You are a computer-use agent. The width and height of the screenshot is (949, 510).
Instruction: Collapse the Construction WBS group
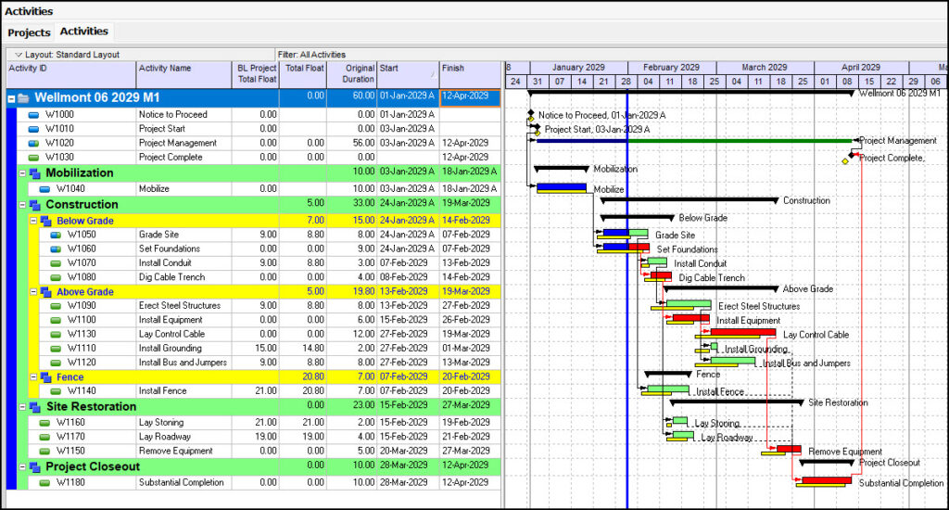pos(22,205)
